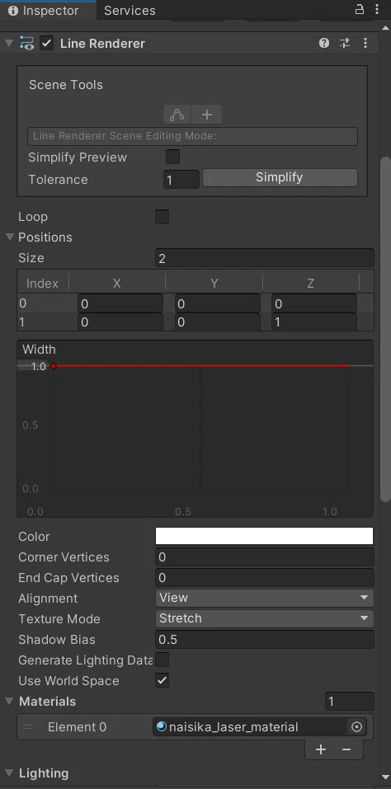Open Texture Mode dropdown set to Stretch

[x=264, y=618]
